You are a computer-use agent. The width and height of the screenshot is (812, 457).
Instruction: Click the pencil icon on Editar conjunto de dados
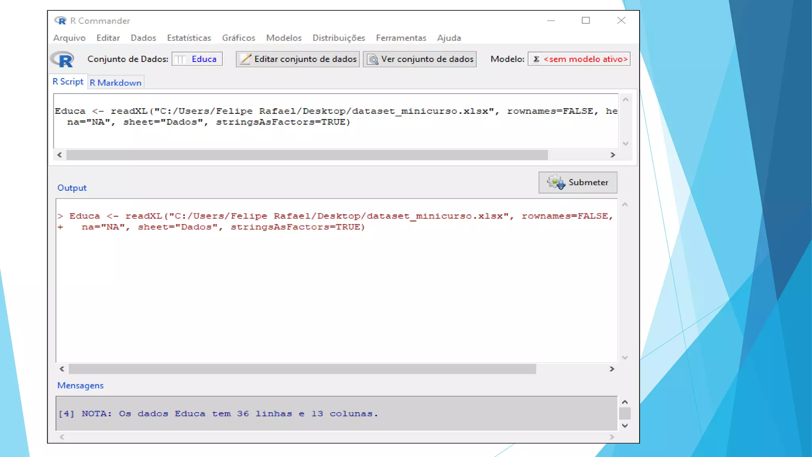pos(245,59)
